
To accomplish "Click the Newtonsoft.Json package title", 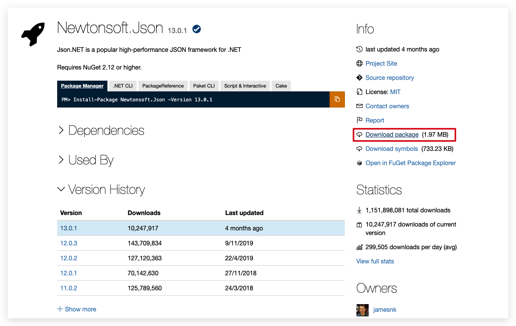I will click(x=110, y=28).
